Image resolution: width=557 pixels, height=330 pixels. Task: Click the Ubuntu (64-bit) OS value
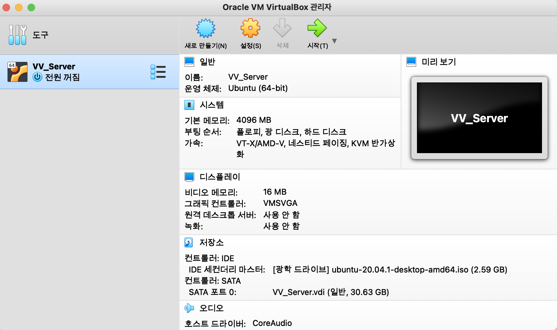pyautogui.click(x=258, y=88)
